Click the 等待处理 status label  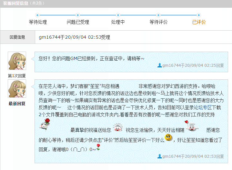38,22
